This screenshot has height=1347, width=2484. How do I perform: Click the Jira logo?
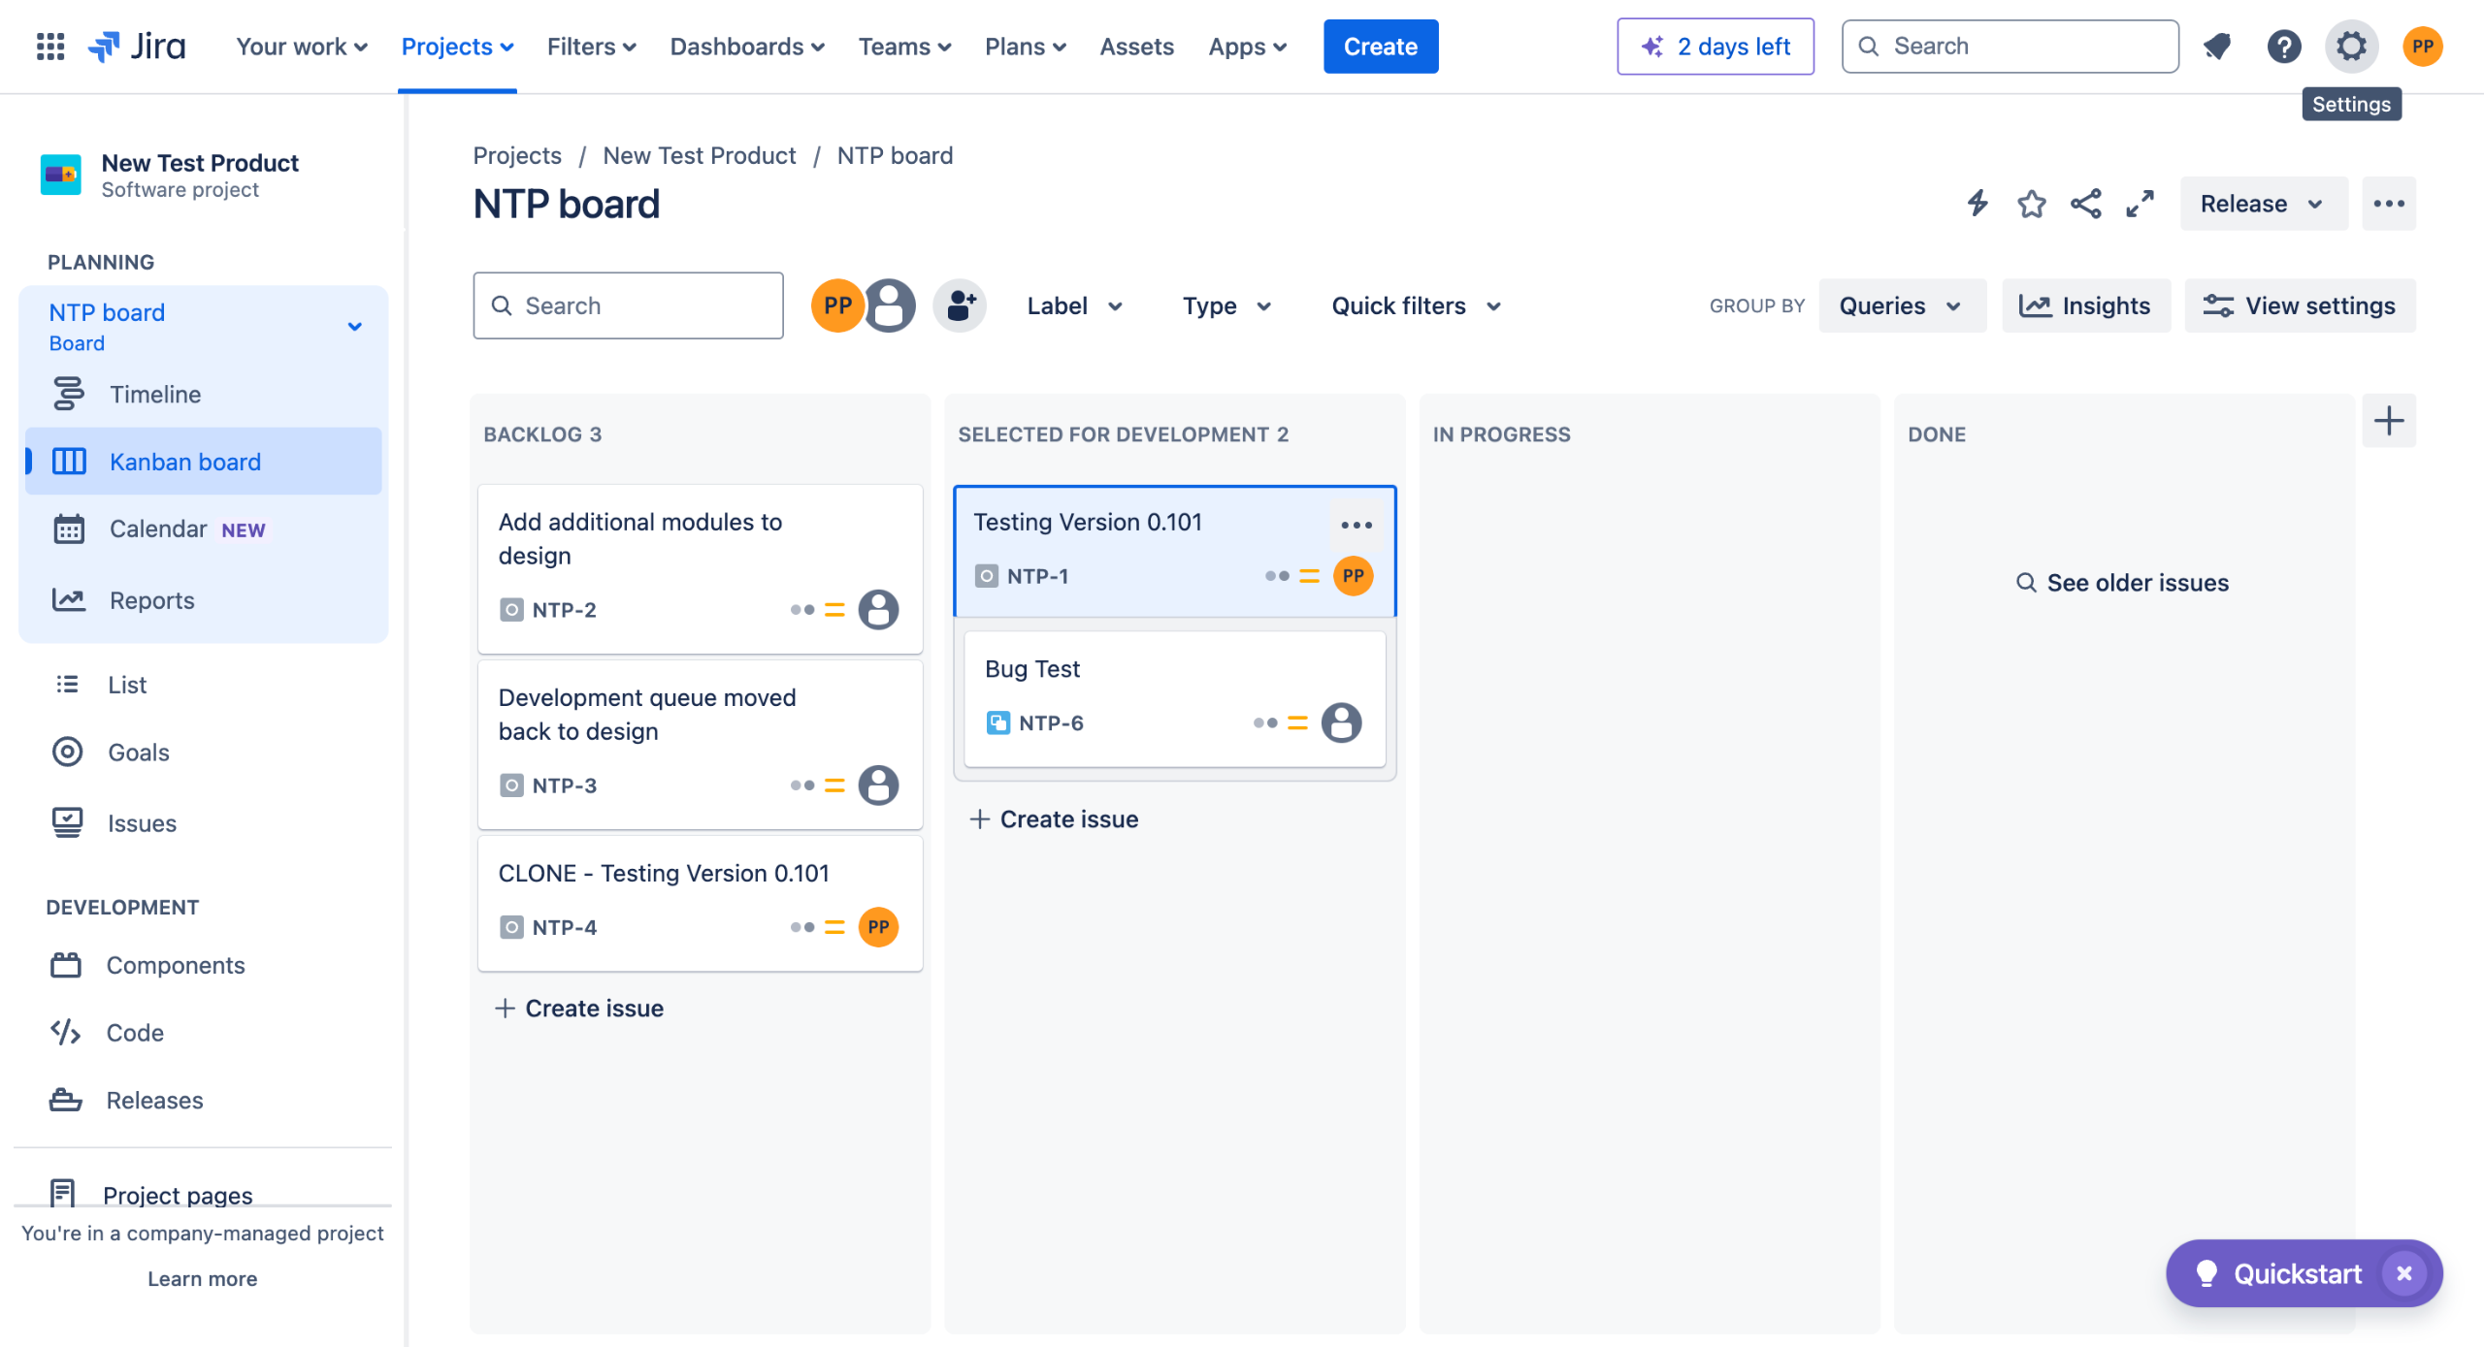[137, 46]
